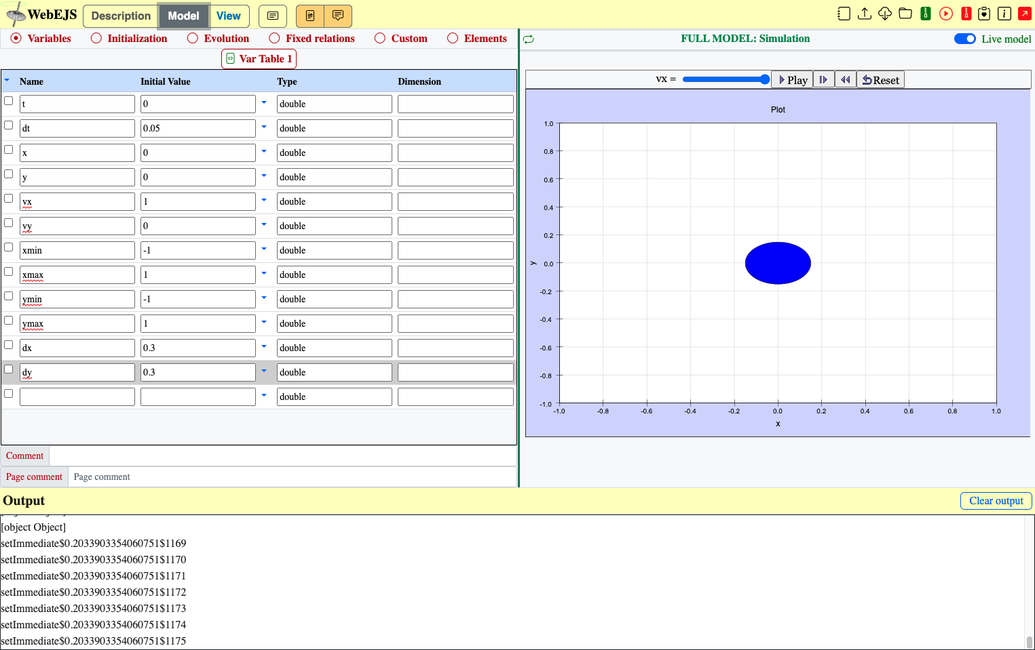
Task: Select the Evolution radio button
Action: pyautogui.click(x=193, y=39)
